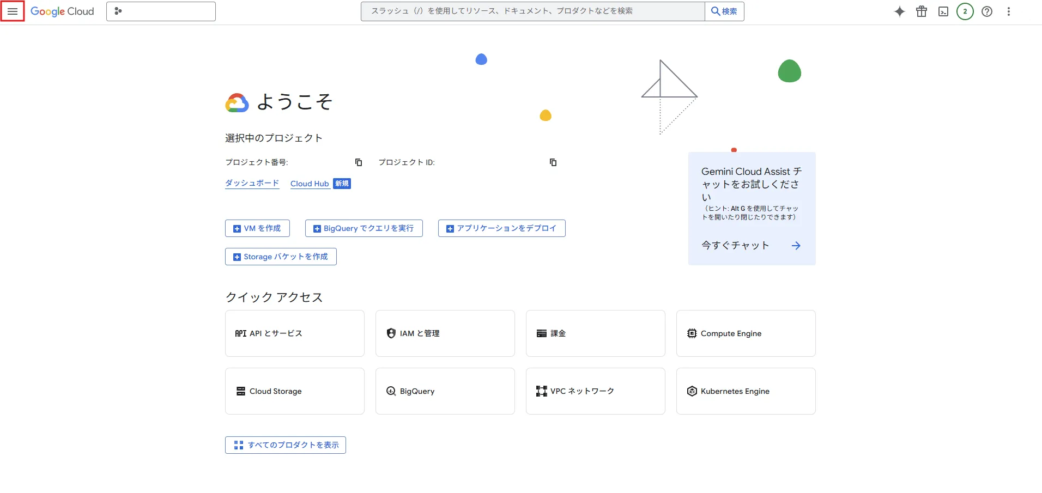The height and width of the screenshot is (493, 1042).
Task: Open the VPC ネットワーク card
Action: coord(596,391)
